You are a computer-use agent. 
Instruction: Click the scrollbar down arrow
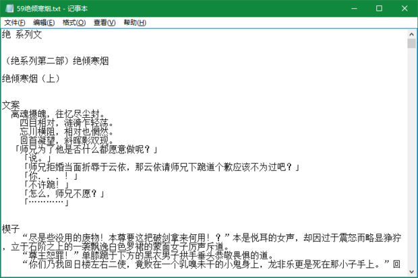click(x=411, y=273)
